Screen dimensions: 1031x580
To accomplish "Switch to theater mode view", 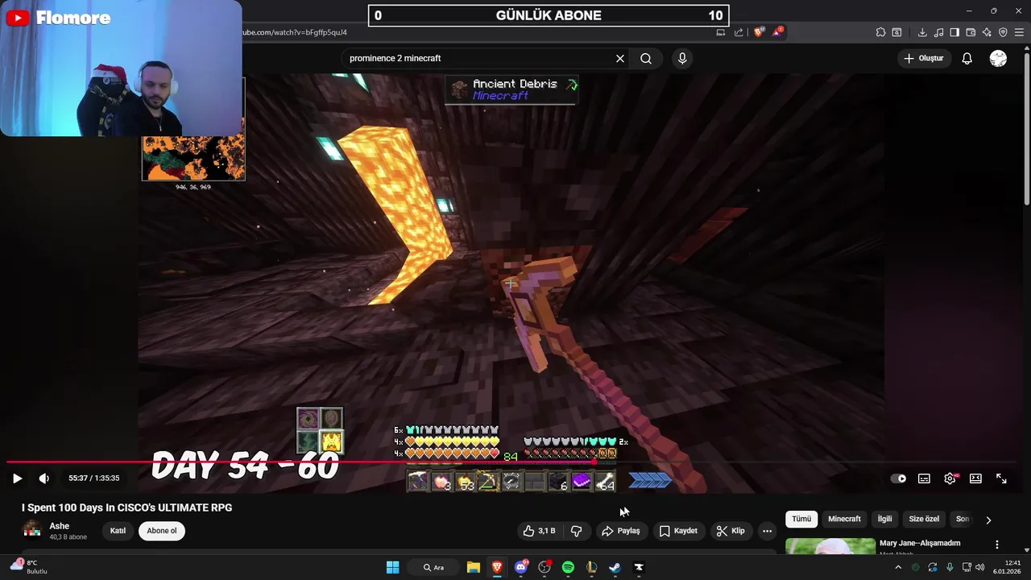I will click(x=975, y=478).
